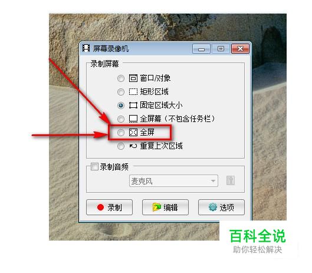312x273 pixels.
Task: Click the 重复上次区域 repeat arrow icon
Action: [133, 146]
